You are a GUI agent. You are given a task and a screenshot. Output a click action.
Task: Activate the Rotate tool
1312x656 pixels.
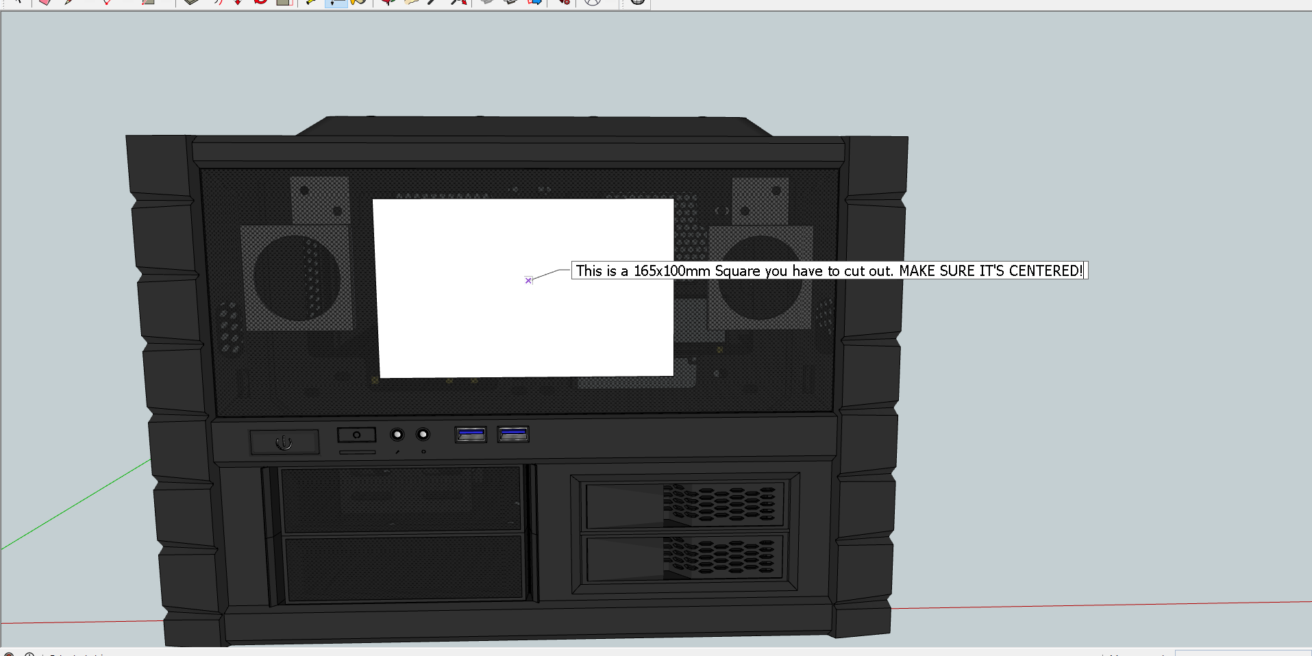[x=261, y=3]
